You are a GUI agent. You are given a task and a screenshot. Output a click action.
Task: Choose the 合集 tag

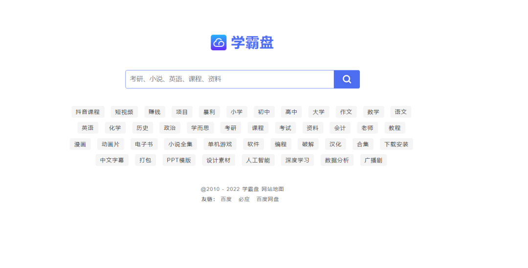363,144
